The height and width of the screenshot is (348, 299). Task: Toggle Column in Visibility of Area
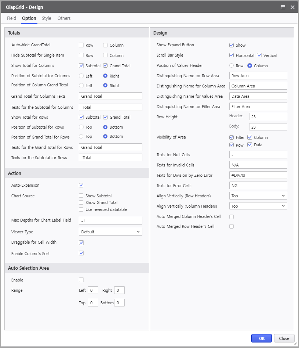click(x=249, y=137)
